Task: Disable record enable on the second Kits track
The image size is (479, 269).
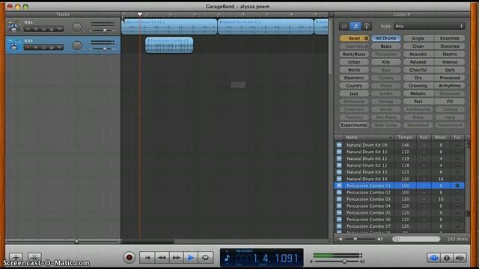Action: coord(28,48)
